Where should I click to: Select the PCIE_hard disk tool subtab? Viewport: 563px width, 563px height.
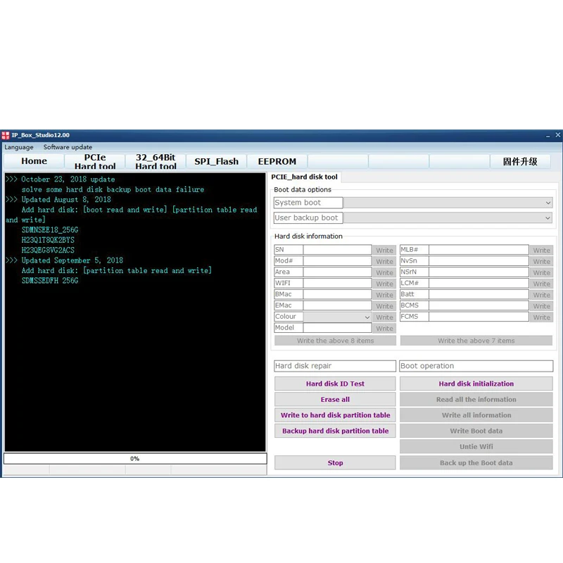tap(304, 177)
